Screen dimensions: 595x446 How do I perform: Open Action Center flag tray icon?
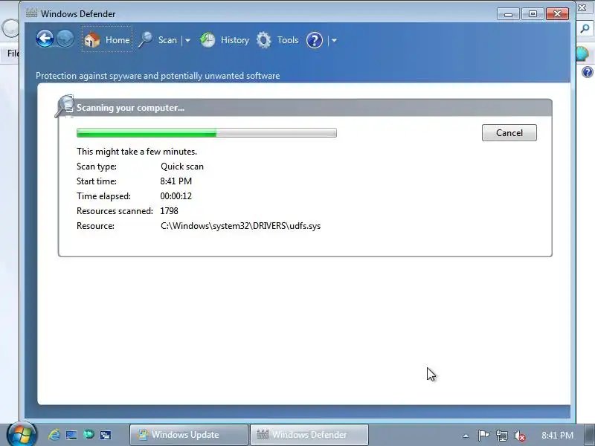(483, 435)
